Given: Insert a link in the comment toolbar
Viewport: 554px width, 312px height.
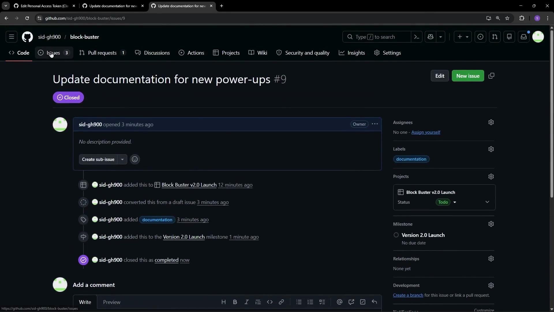Looking at the screenshot, I should click(281, 302).
